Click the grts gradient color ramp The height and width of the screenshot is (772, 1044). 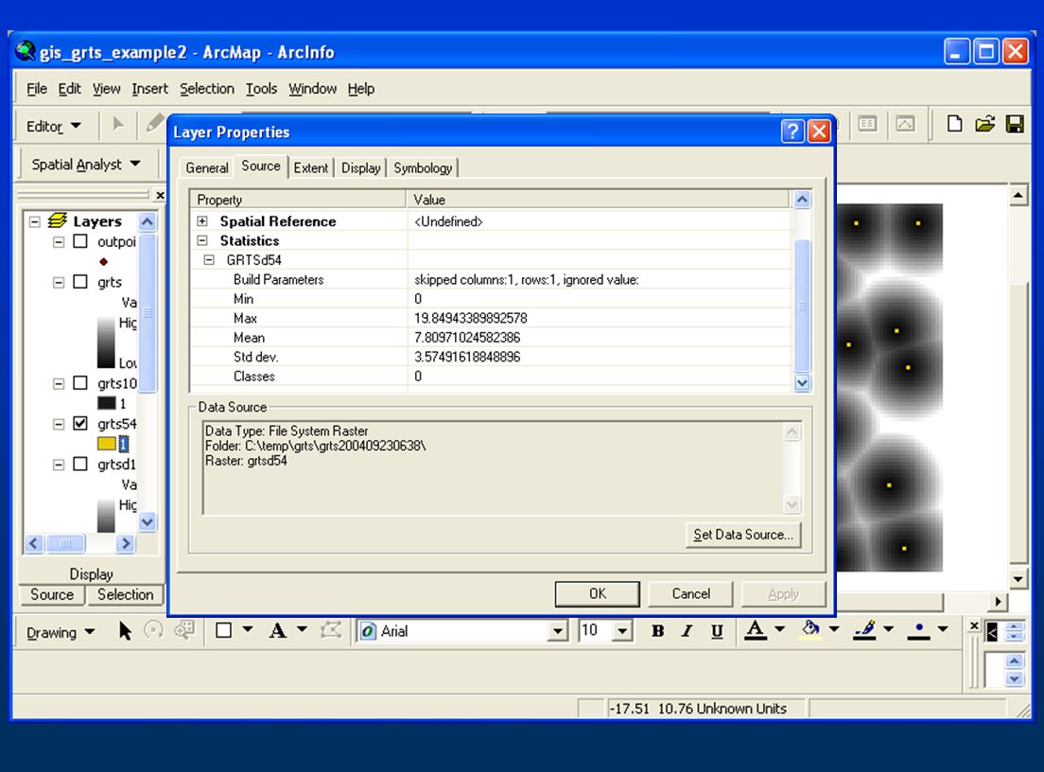pyautogui.click(x=106, y=342)
